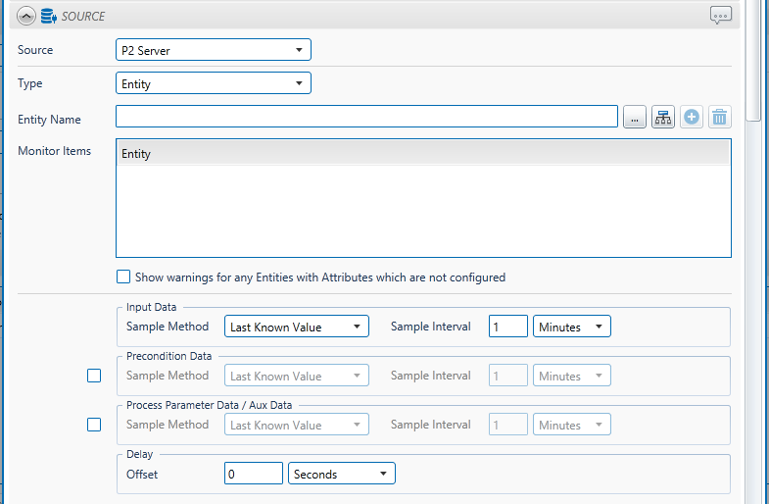
Task: Open Input Data Sample Method dropdown
Action: 296,327
